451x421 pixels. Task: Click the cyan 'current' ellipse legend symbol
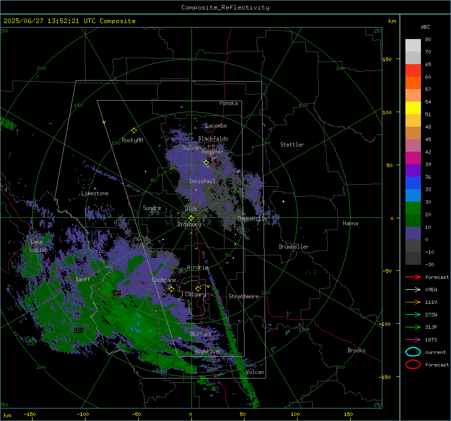pos(413,352)
